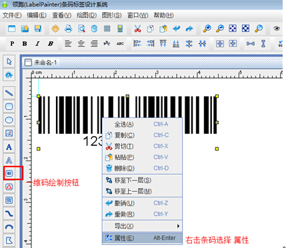Align text center
Viewport: 286px width, 248px height.
(81, 43)
